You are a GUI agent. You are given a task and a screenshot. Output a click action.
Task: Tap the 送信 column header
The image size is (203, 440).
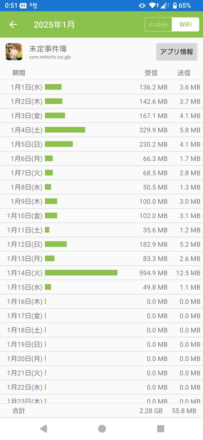tap(184, 73)
